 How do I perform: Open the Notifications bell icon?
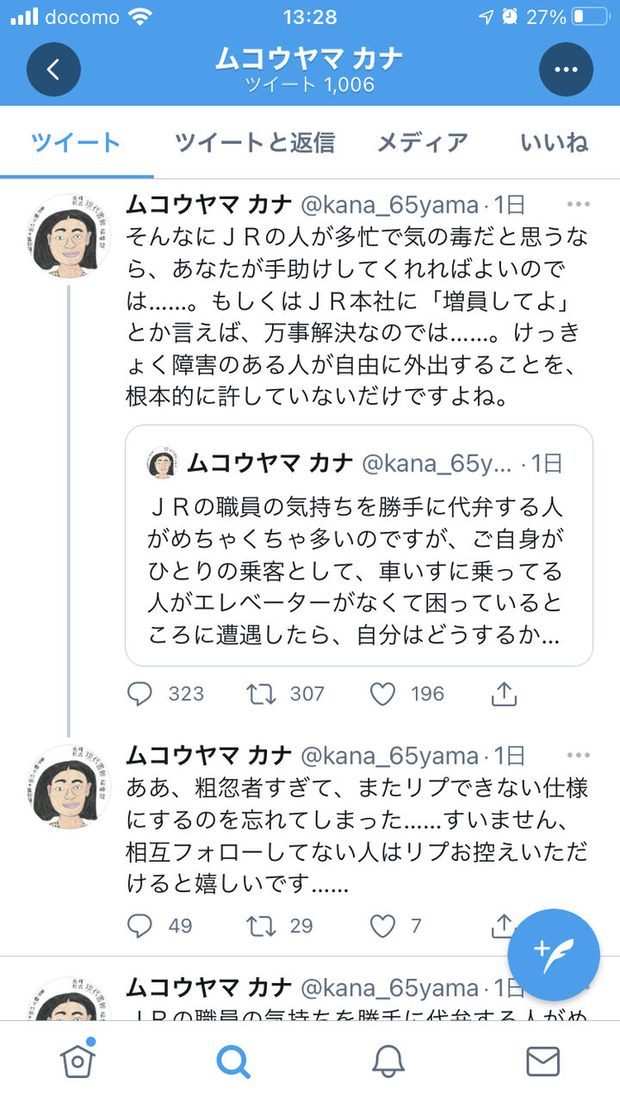point(388,1062)
